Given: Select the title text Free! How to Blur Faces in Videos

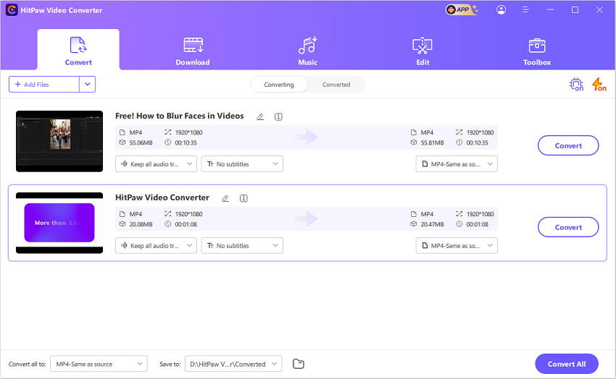Looking at the screenshot, I should tap(179, 116).
